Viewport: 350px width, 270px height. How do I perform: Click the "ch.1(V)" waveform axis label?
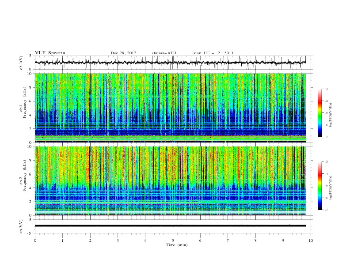tap(21, 63)
